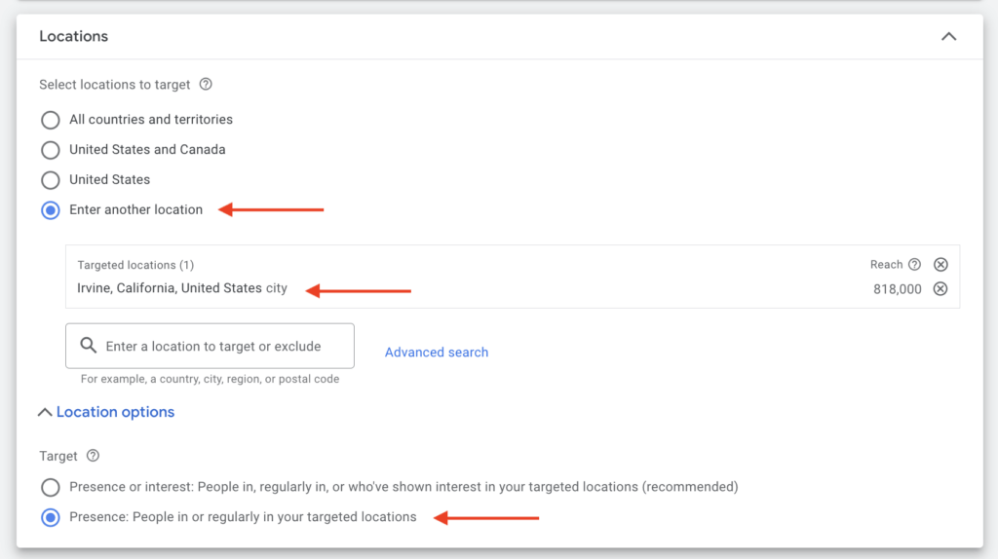998x559 pixels.
Task: Remove all targeted locations via header X
Action: pyautogui.click(x=940, y=264)
